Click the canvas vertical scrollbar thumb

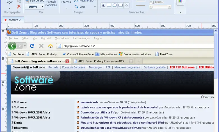(x=216, y=55)
